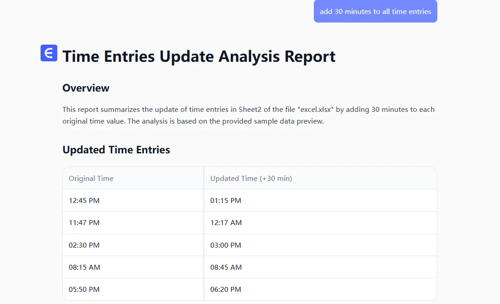Click the 08:45 AM updated time cell
Screen dimensions: 500x304
click(x=226, y=267)
